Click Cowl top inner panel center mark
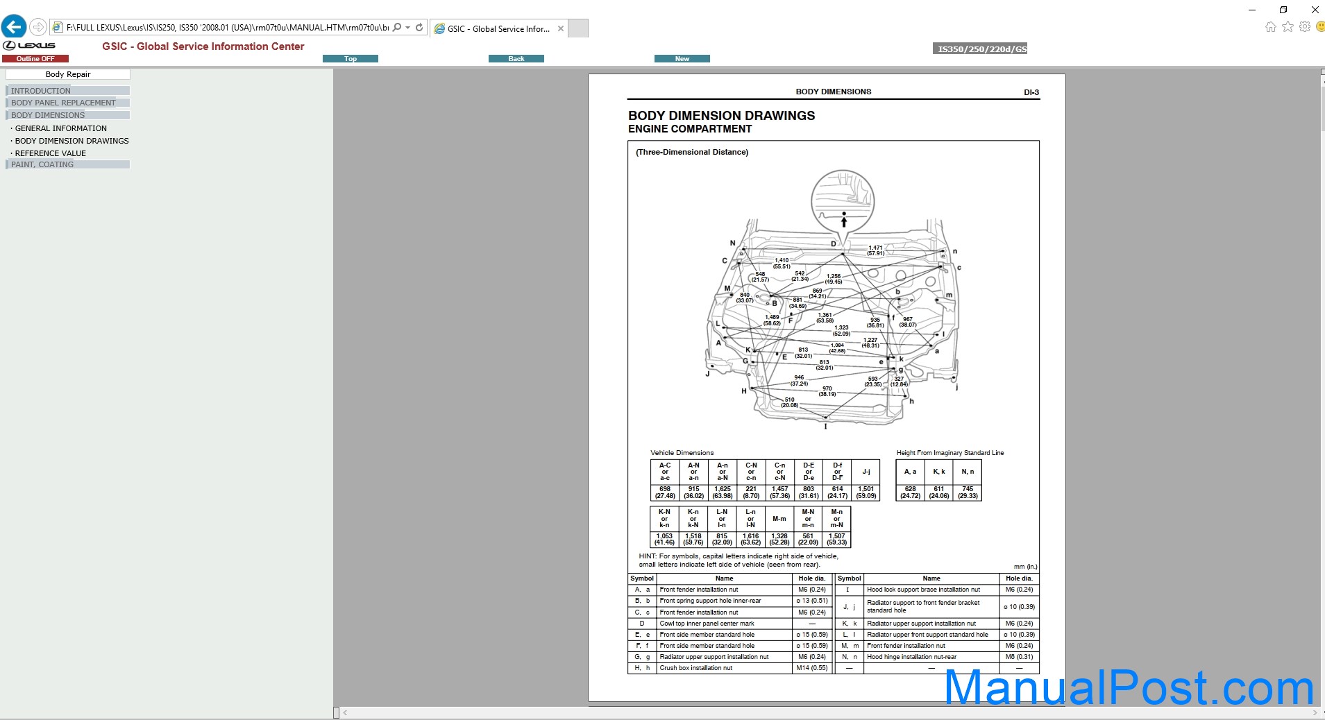 pos(707,624)
